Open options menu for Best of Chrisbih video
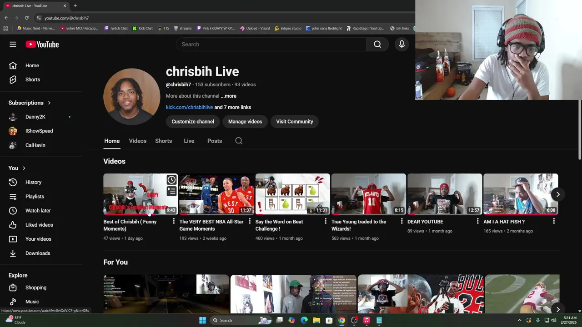This screenshot has height=327, width=582. pyautogui.click(x=173, y=221)
